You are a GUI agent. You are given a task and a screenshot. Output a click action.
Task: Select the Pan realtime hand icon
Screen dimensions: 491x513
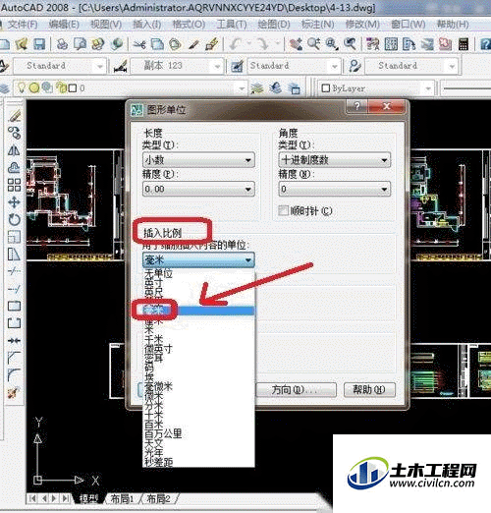click(x=296, y=44)
